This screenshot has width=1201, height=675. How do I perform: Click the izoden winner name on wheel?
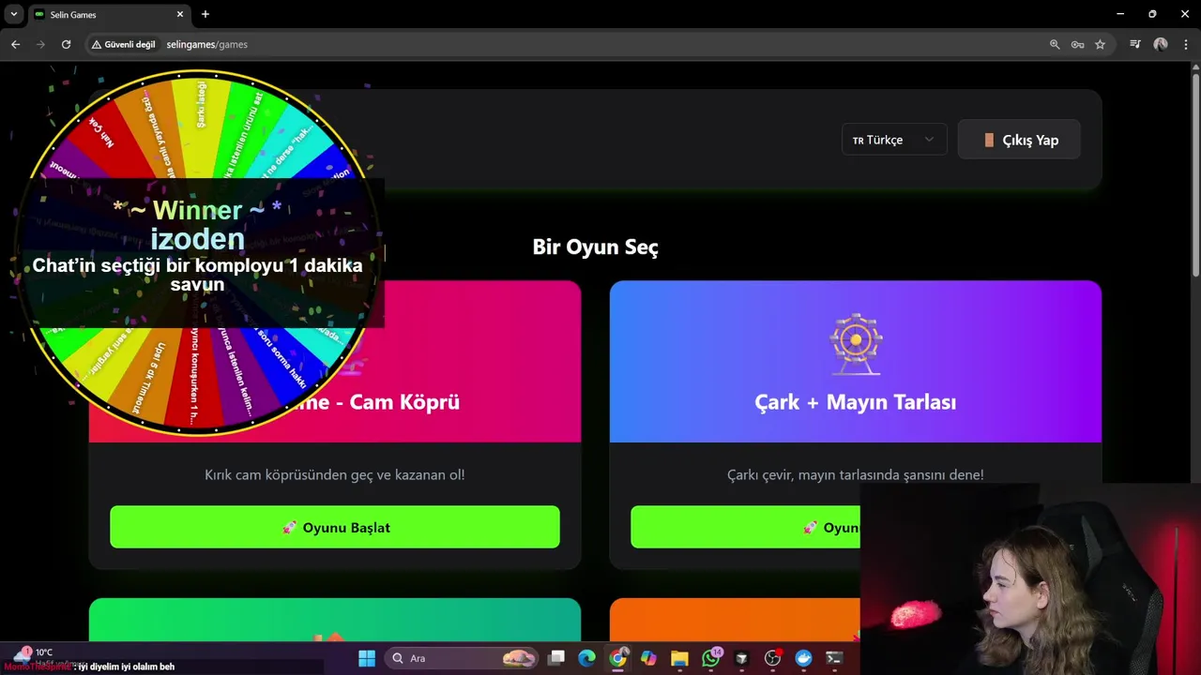click(x=197, y=239)
